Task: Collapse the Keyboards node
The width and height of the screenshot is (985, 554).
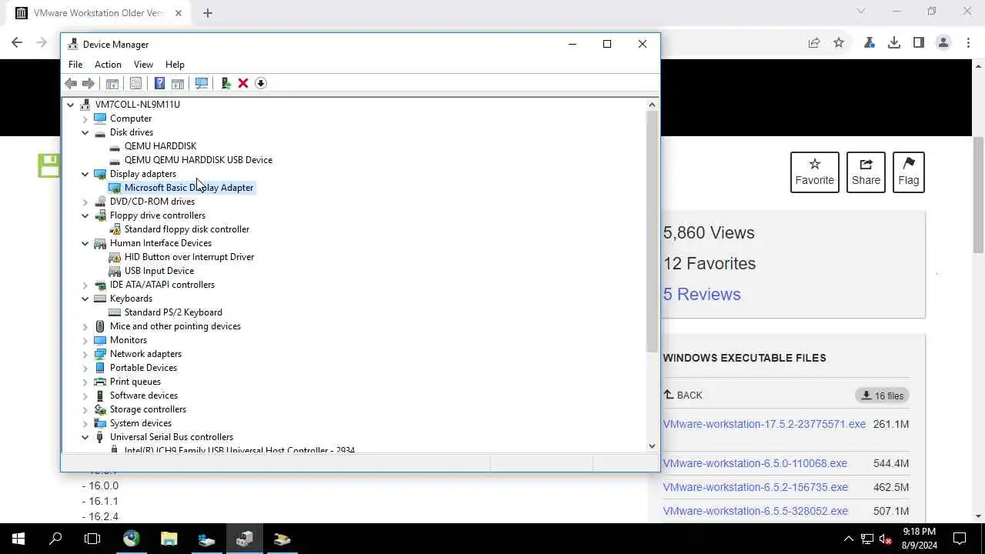Action: [x=85, y=299]
